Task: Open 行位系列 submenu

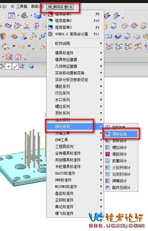Action: 75,93
